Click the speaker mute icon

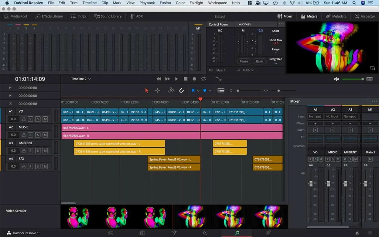pos(336,79)
